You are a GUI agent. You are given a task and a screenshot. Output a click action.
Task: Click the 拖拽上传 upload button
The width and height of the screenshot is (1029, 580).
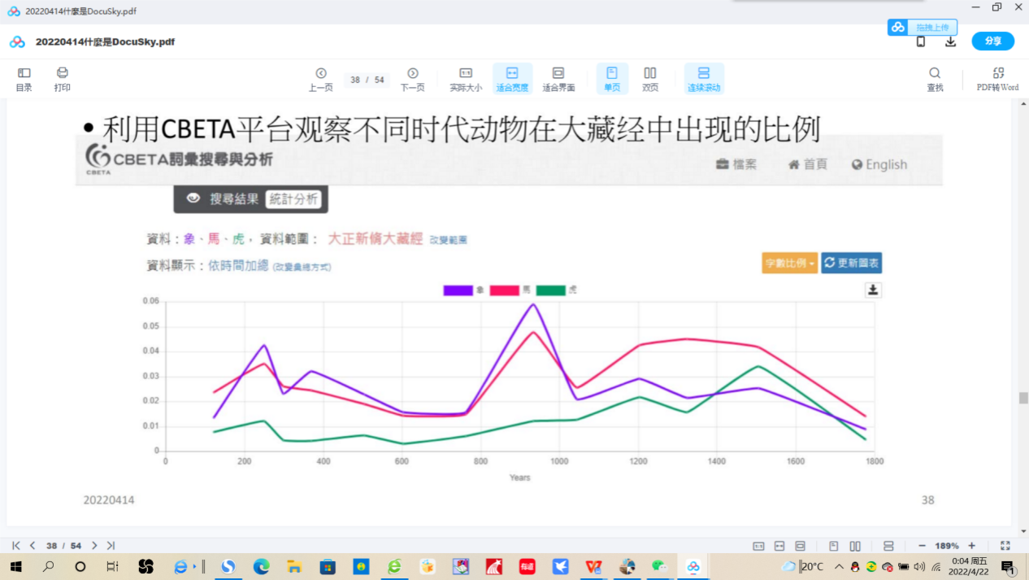[923, 27]
